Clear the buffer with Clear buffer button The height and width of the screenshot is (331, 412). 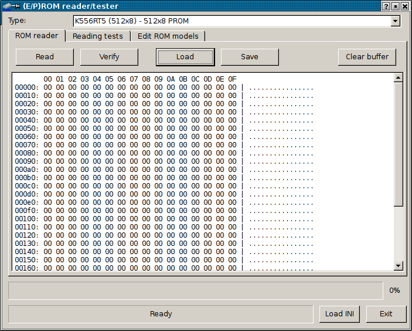[367, 57]
